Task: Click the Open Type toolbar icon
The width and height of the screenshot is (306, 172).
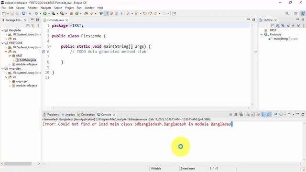Action: 86,13
